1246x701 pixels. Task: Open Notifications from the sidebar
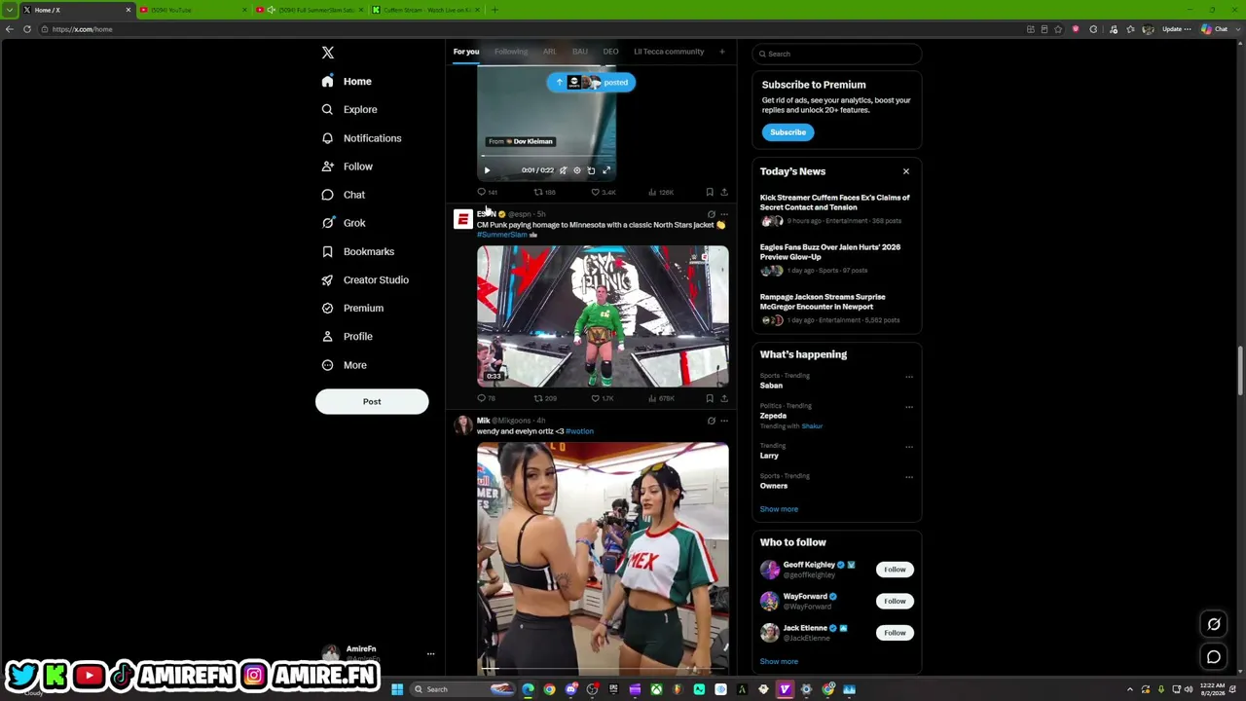(x=361, y=138)
